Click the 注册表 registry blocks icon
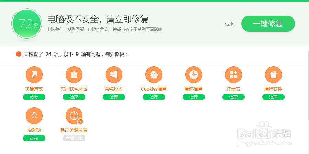 [x=233, y=74]
